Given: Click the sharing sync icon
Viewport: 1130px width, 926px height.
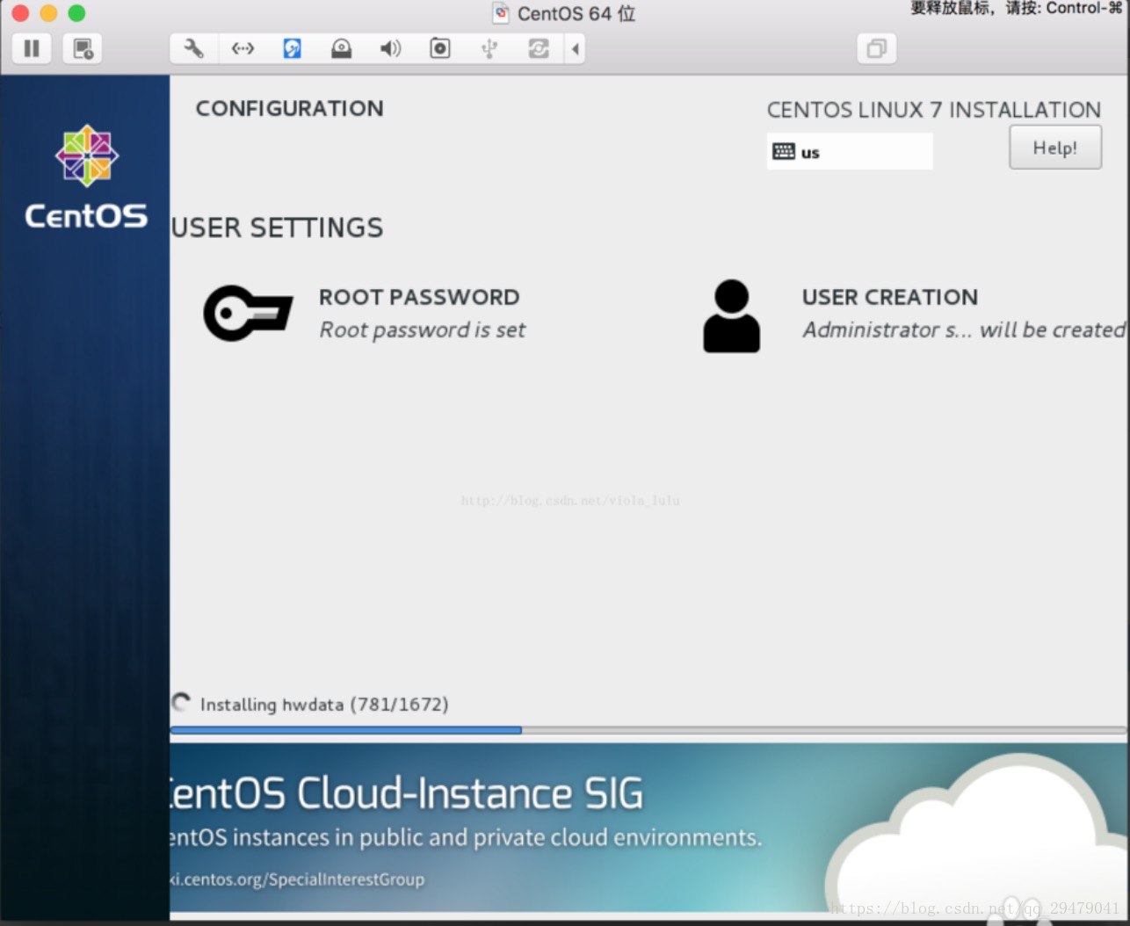Looking at the screenshot, I should tap(539, 48).
